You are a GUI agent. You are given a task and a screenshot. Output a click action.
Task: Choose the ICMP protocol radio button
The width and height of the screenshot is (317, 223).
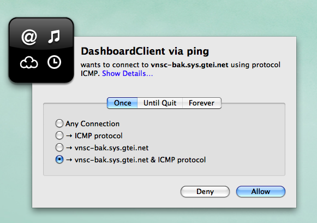[59, 136]
